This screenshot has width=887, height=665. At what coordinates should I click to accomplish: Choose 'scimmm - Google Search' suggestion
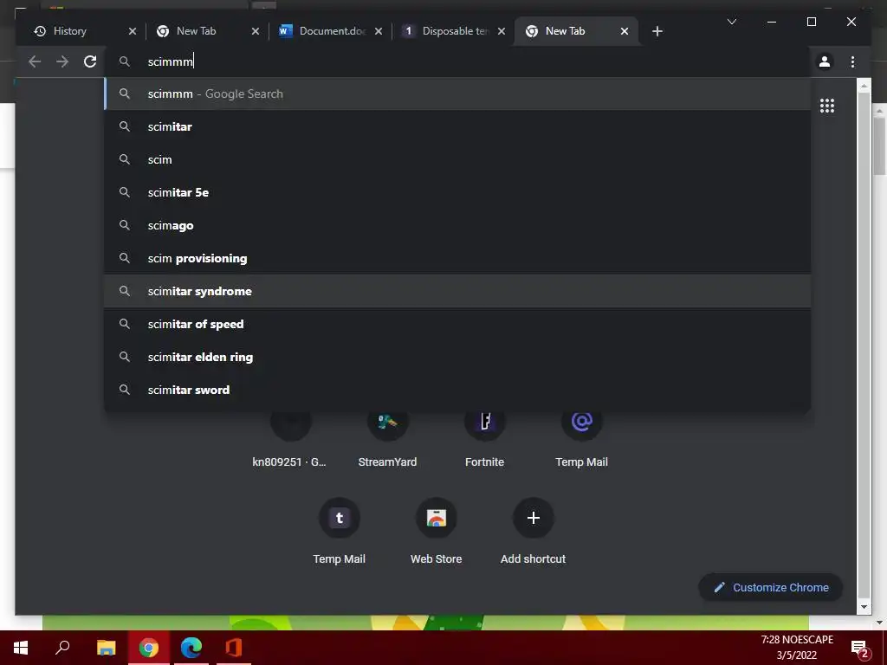(x=457, y=94)
